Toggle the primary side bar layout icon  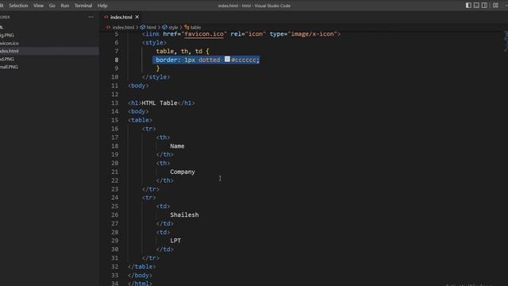468,6
